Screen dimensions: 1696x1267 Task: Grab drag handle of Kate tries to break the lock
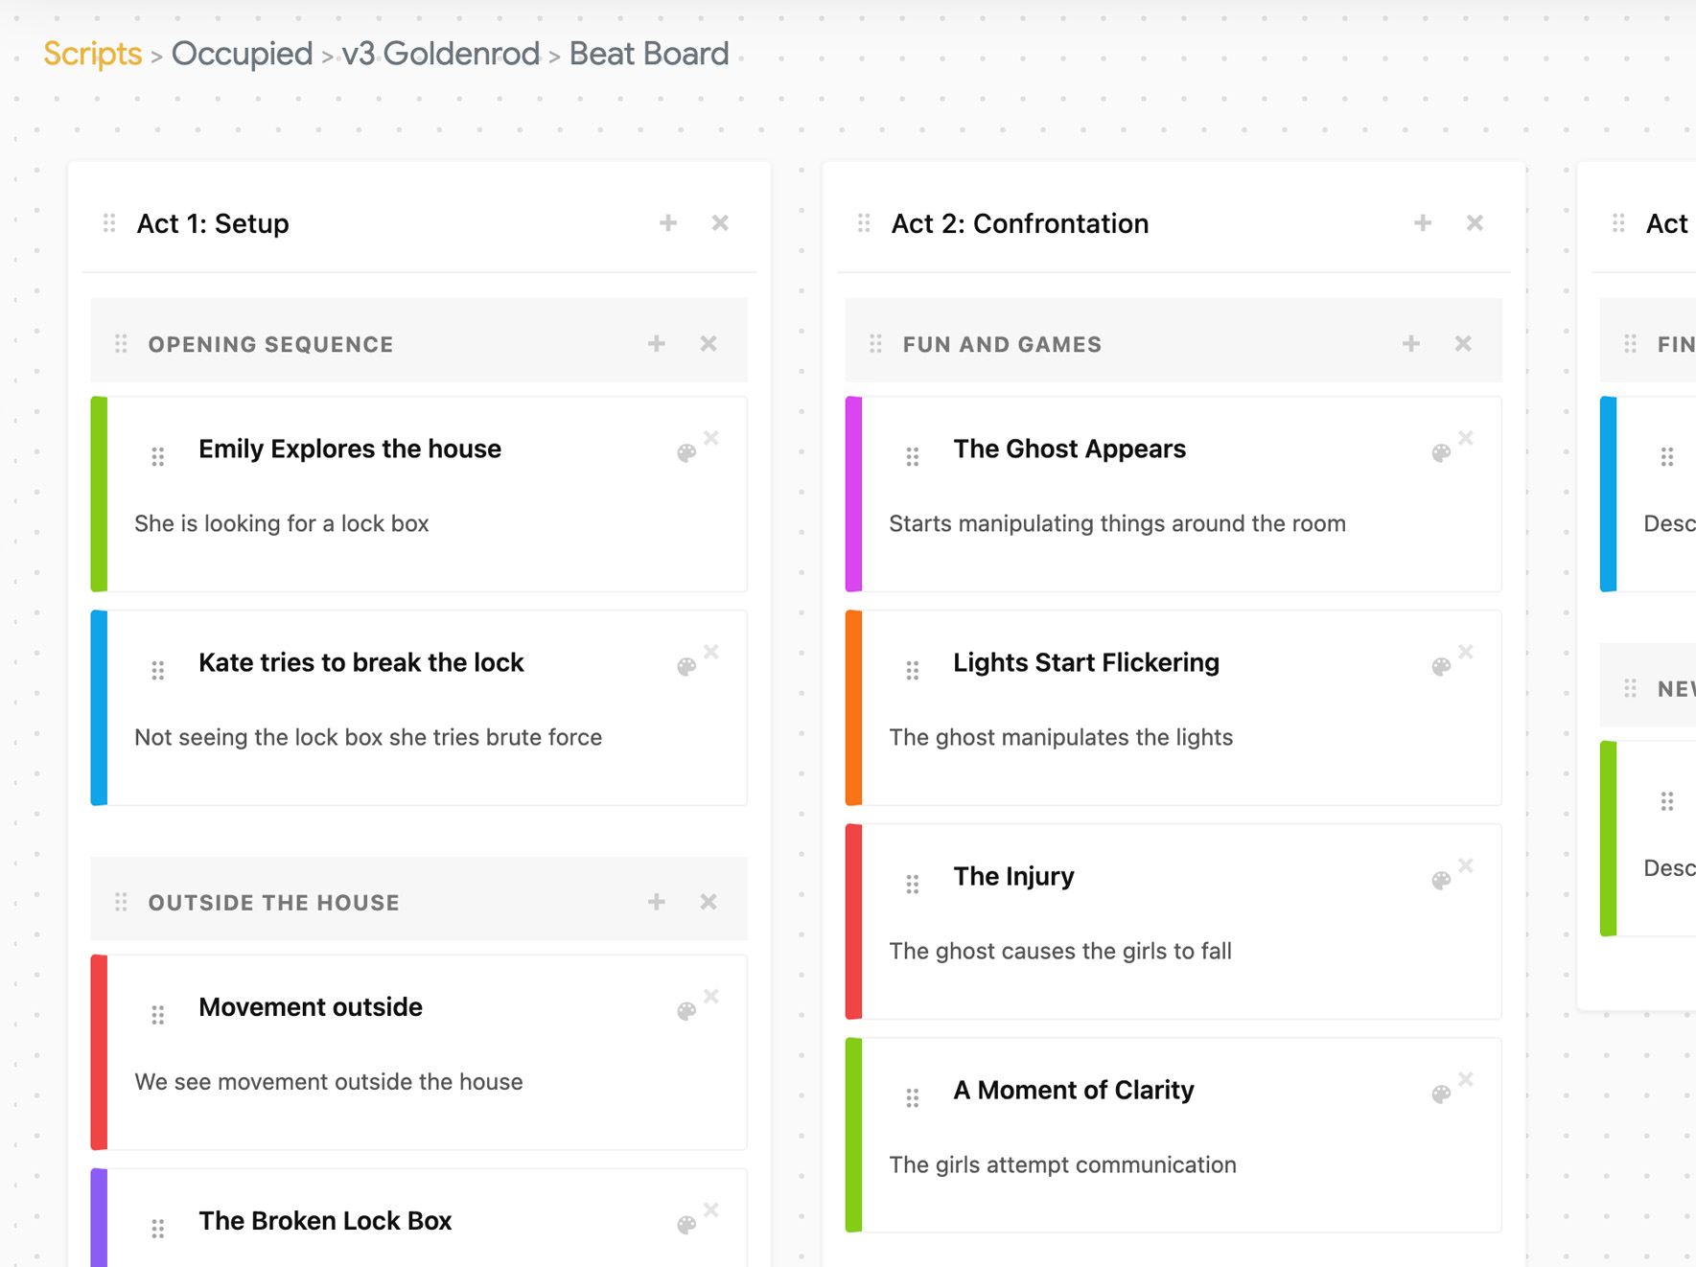pyautogui.click(x=158, y=670)
